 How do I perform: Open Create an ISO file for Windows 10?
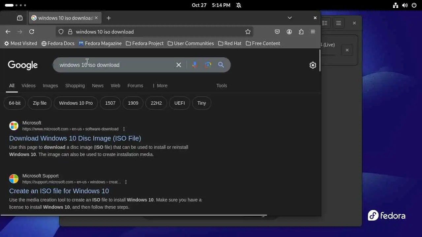(59, 191)
